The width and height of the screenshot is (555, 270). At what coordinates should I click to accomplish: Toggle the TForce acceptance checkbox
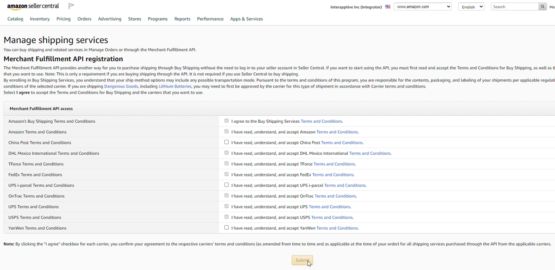(227, 163)
